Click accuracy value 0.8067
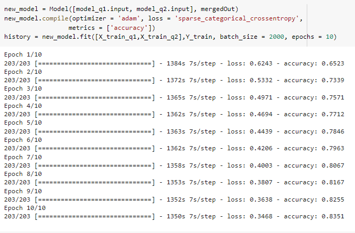The width and height of the screenshot is (355, 233). [x=333, y=165]
